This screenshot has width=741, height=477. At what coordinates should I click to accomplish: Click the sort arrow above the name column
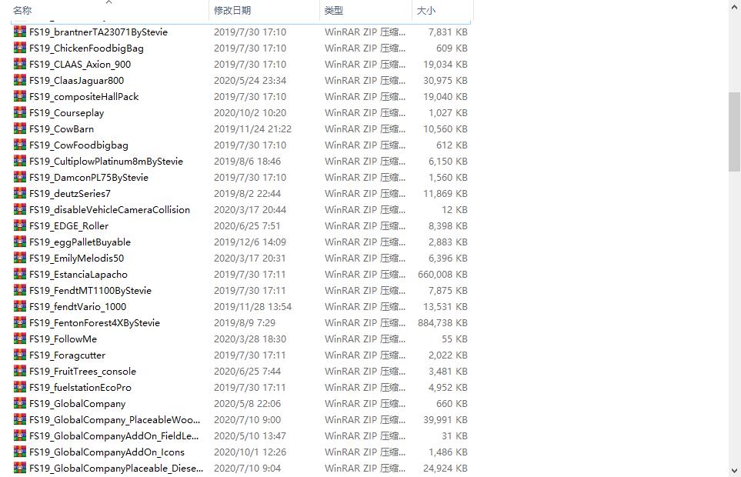(108, 2)
